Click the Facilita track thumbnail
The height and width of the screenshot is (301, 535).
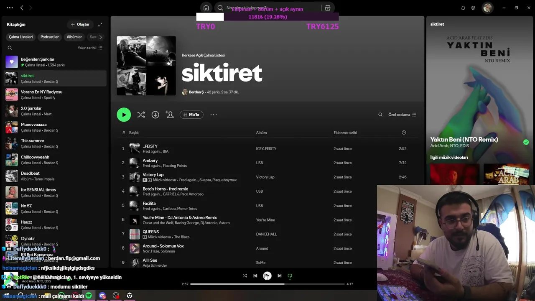pos(134,205)
